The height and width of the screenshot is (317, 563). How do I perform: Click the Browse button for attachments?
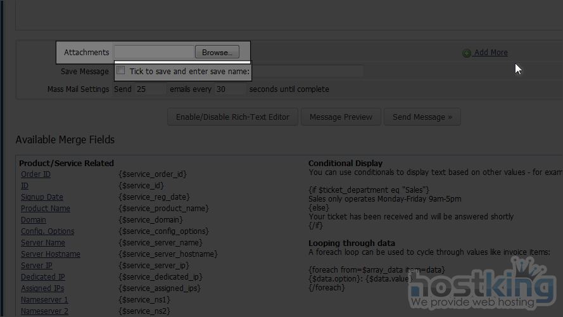click(x=217, y=52)
